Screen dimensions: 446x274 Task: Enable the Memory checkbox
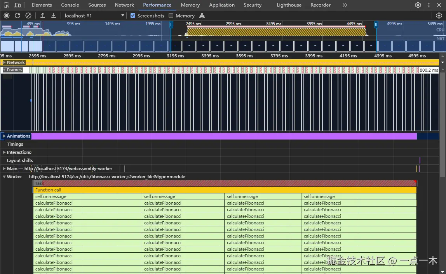pos(171,16)
